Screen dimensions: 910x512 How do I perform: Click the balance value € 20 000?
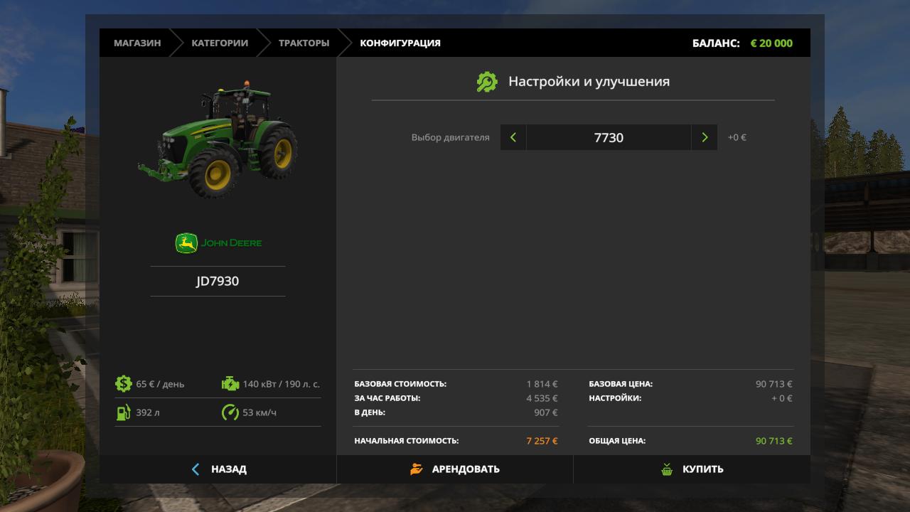click(x=771, y=43)
